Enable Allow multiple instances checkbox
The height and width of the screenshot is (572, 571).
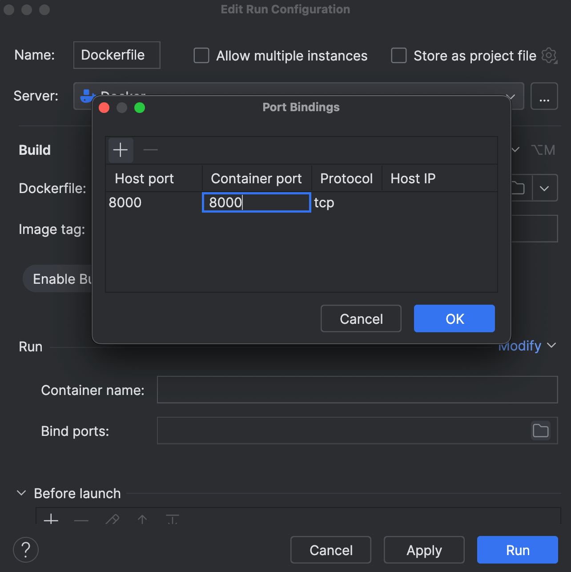coord(201,56)
